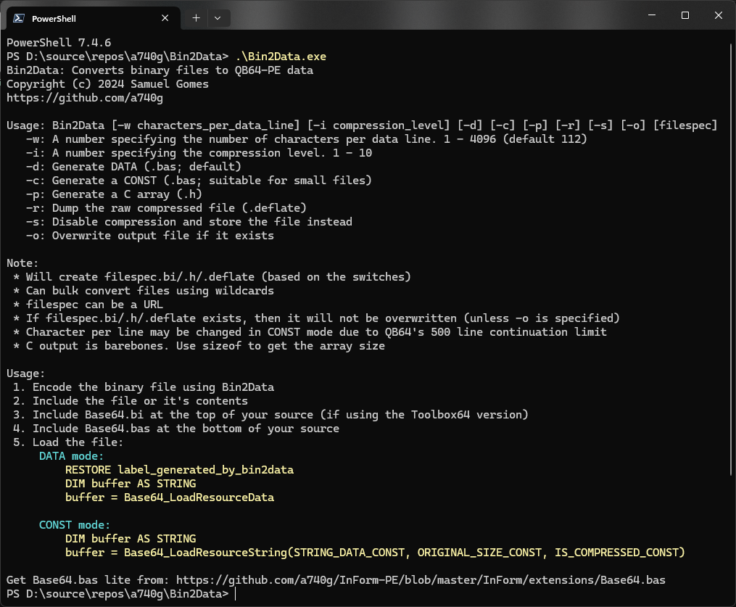Image resolution: width=736 pixels, height=607 pixels.
Task: Click '4. Include Base64.bas at the bottom' step
Action: coord(175,428)
